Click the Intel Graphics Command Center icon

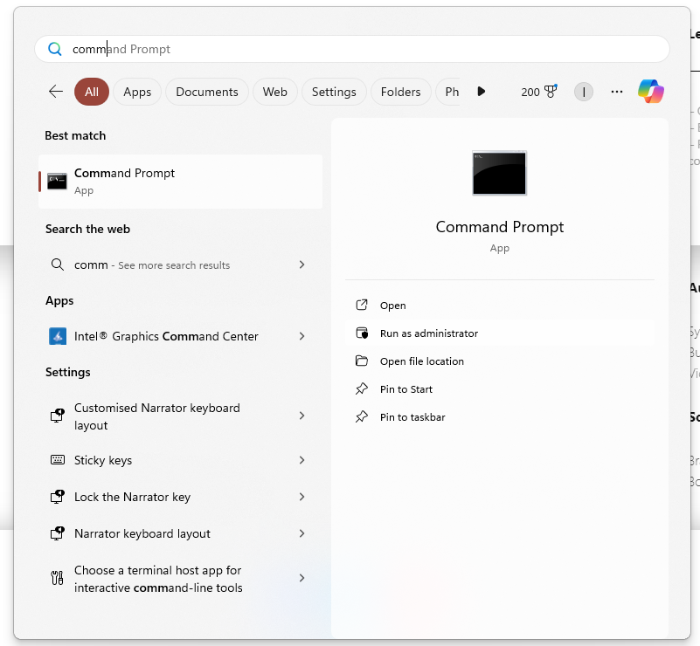pos(58,336)
